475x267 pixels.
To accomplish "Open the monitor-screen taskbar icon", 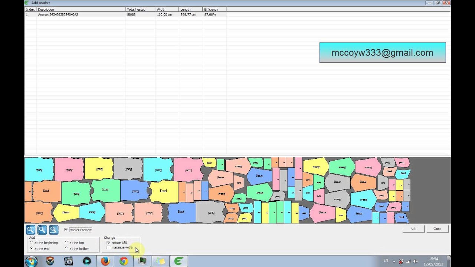I will (x=142, y=261).
